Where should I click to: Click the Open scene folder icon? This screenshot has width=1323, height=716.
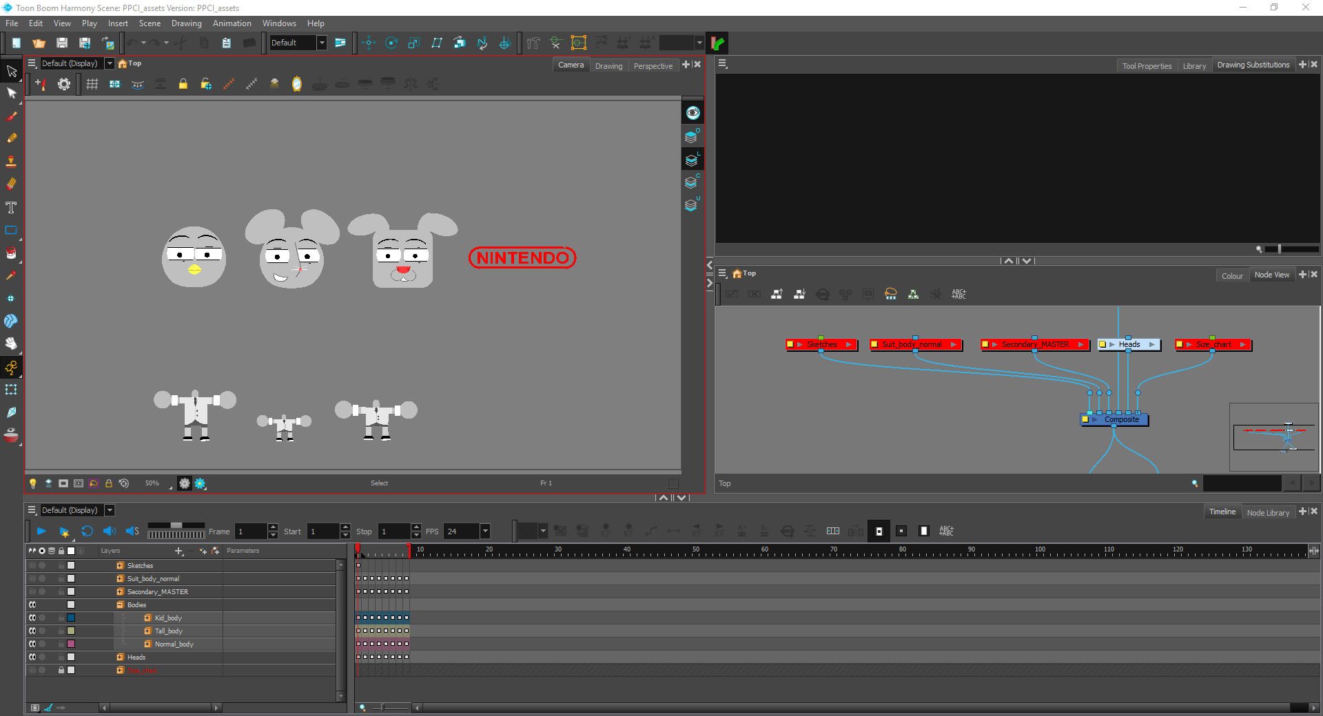(39, 43)
